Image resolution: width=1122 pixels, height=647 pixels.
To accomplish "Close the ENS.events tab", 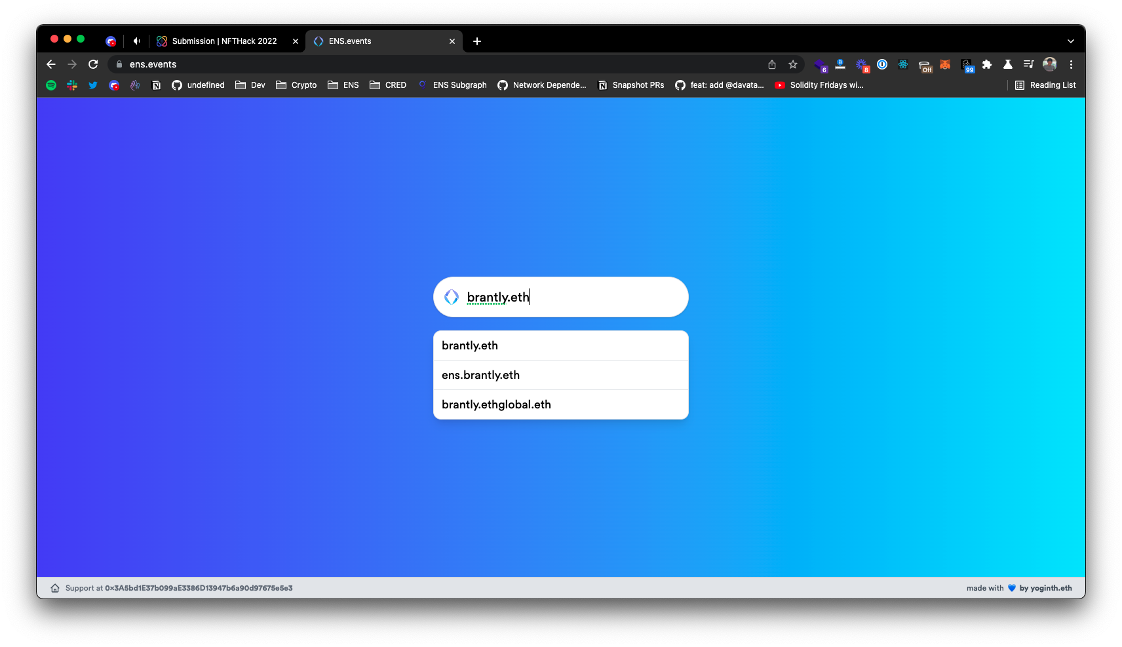I will pyautogui.click(x=452, y=41).
